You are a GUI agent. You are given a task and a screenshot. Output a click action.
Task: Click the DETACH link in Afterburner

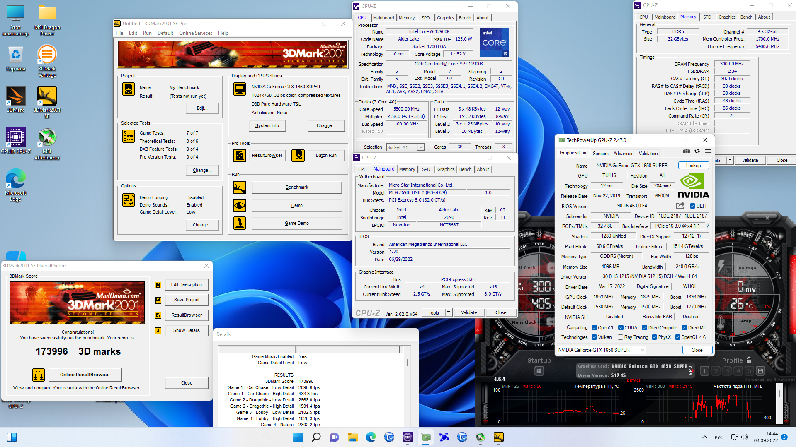634,380
